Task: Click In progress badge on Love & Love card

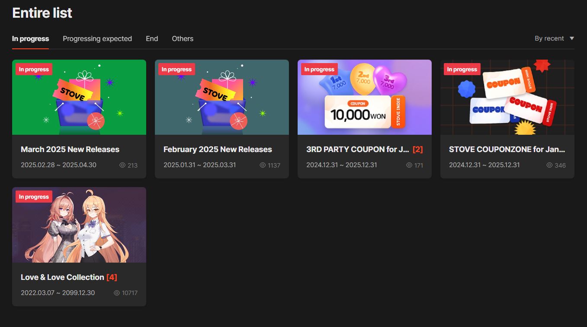Action: (34, 197)
